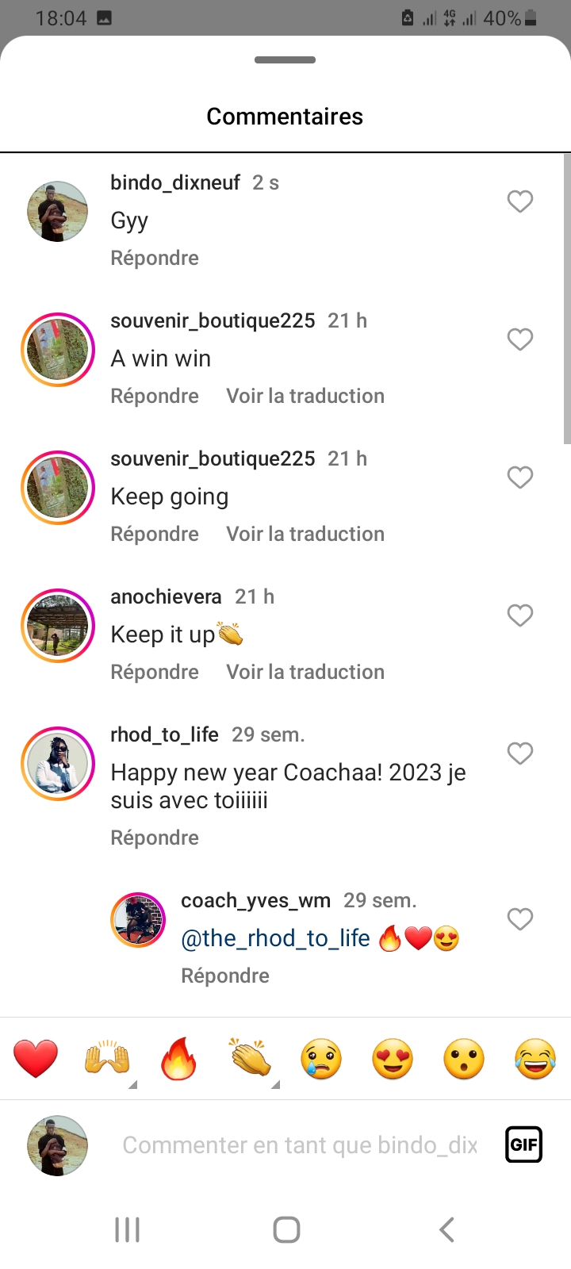This screenshot has height=1269, width=571.
Task: Tap the fire emoji reaction
Action: tap(178, 1059)
